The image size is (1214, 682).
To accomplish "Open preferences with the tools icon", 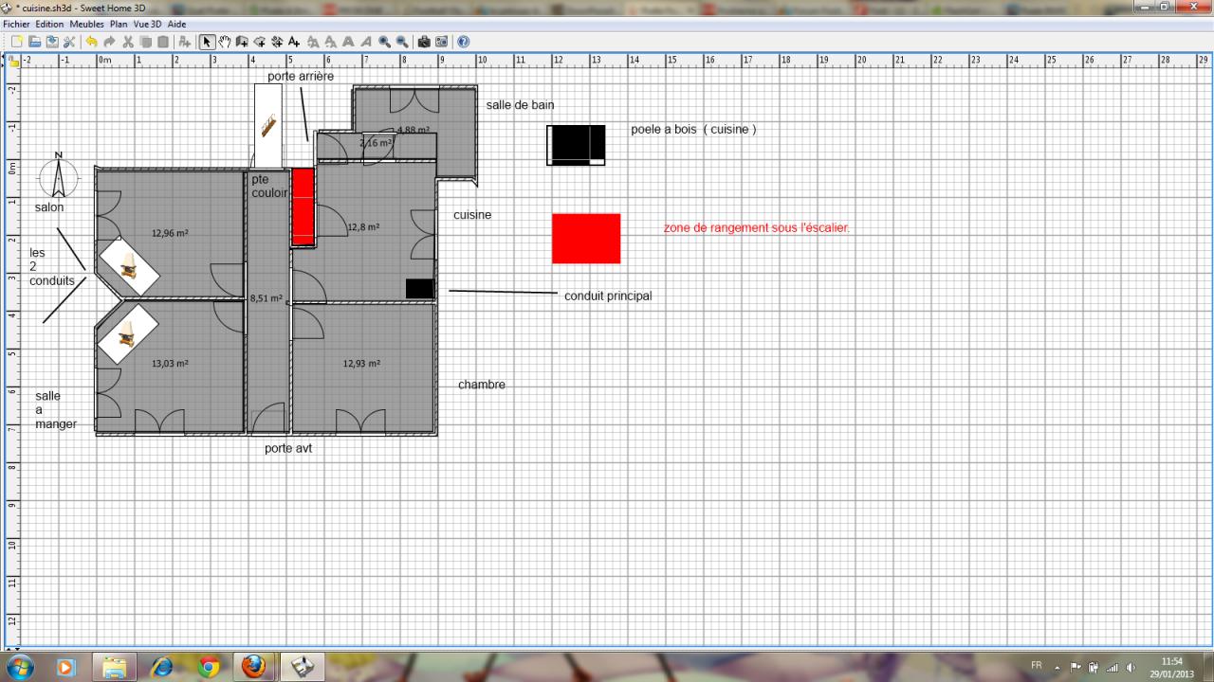I will [69, 42].
